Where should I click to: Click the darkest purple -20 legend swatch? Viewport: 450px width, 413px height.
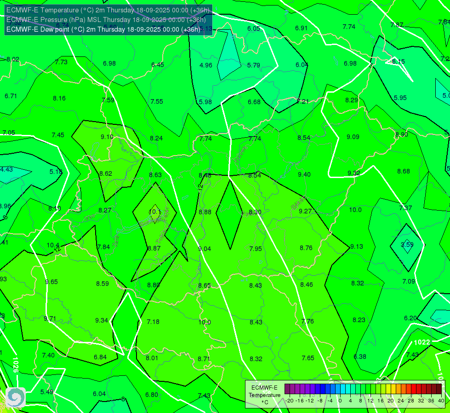coord(287,389)
